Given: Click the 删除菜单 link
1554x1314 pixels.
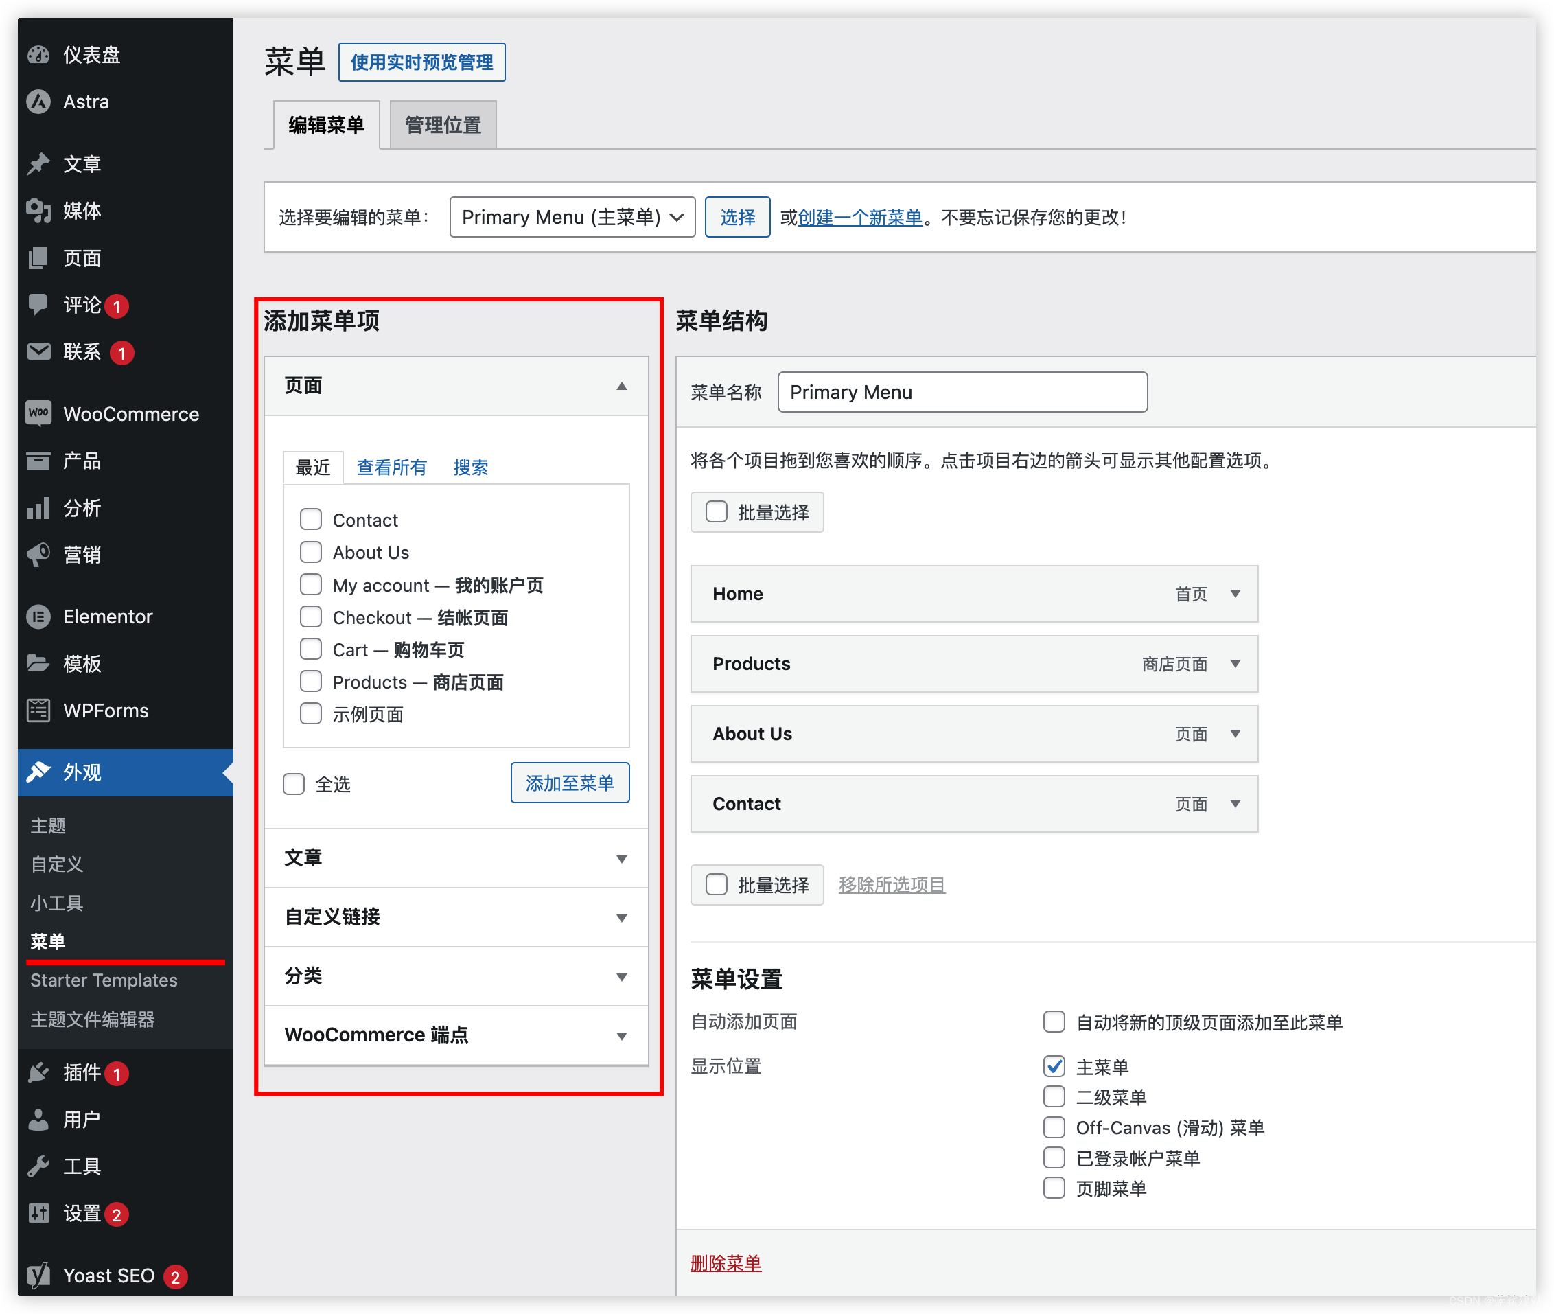Looking at the screenshot, I should point(726,1263).
